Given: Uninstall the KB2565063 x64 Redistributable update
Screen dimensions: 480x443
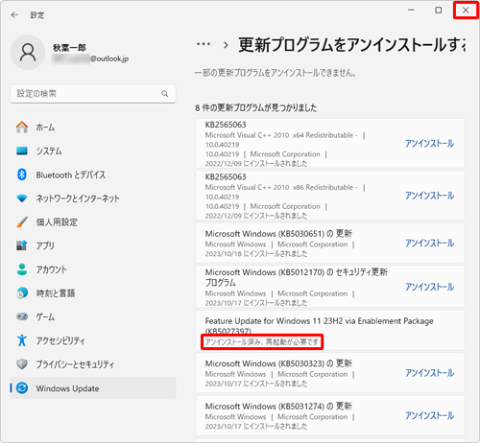Looking at the screenshot, I should (x=430, y=143).
